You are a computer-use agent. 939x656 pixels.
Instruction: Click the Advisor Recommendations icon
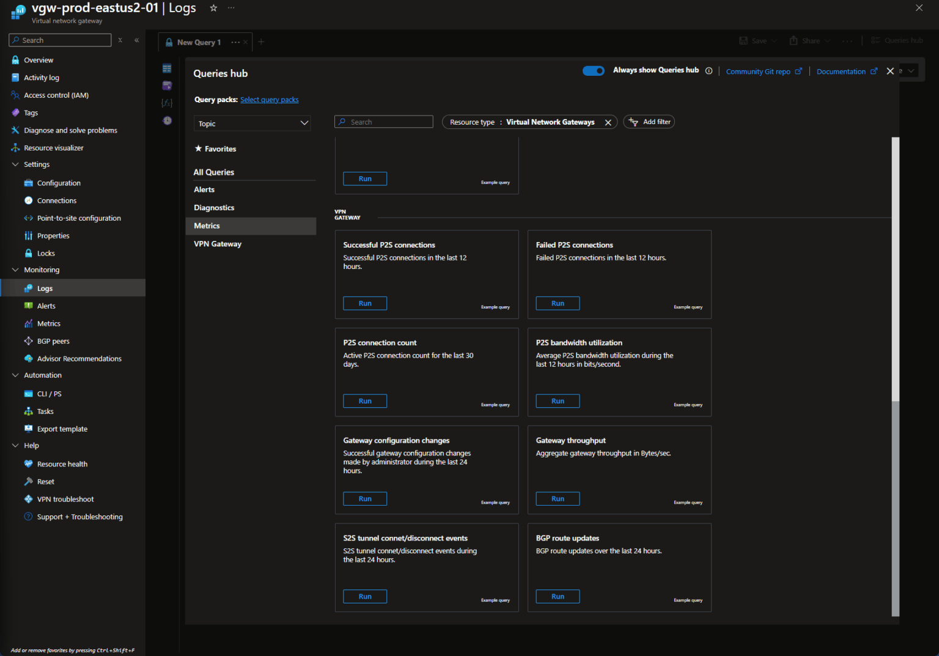[28, 359]
